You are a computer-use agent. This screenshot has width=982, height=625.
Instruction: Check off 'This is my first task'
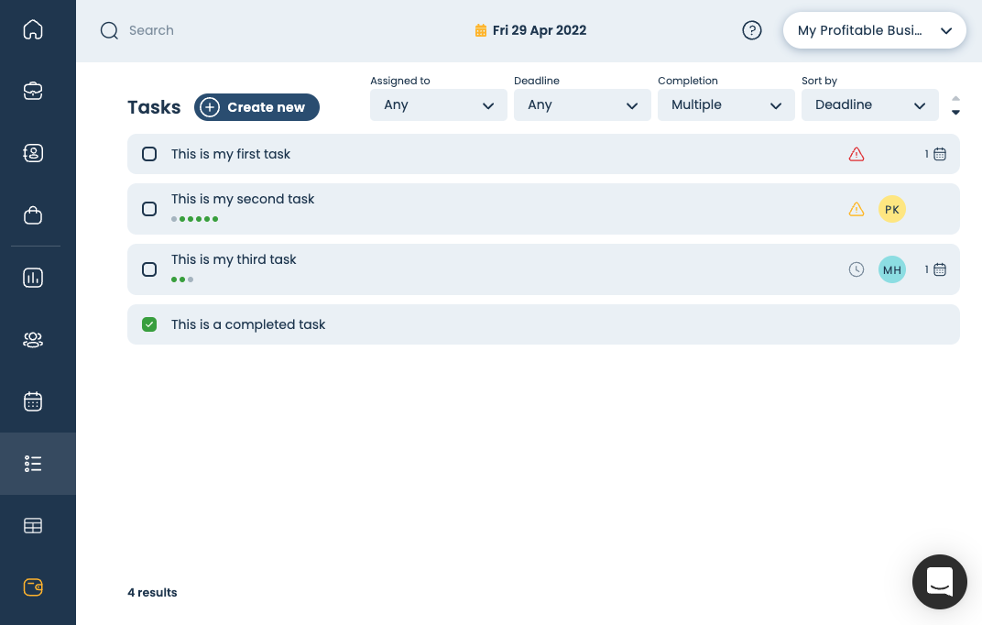point(149,154)
